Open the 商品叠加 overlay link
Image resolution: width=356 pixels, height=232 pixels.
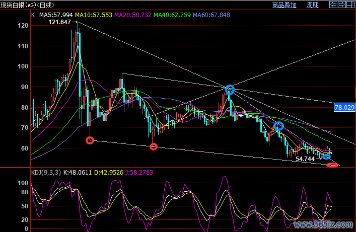coord(284,5)
